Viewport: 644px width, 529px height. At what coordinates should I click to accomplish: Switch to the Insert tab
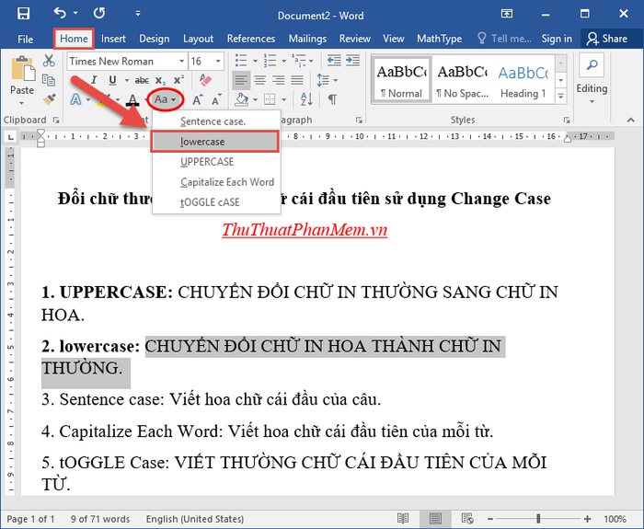pos(113,39)
